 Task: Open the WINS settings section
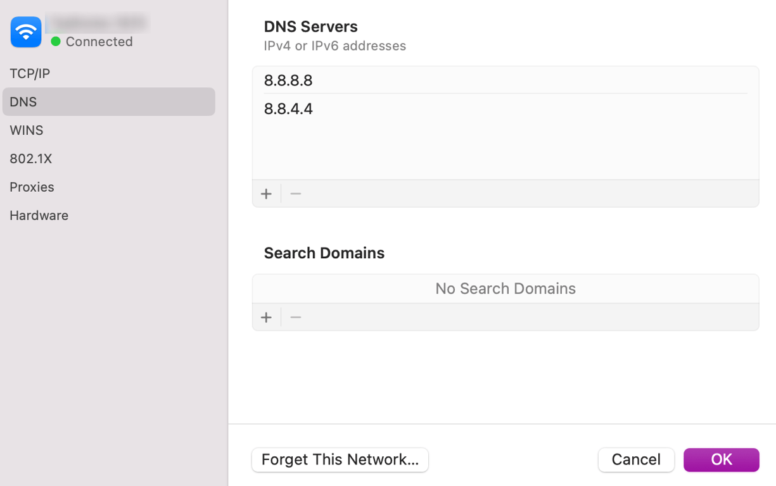click(27, 130)
